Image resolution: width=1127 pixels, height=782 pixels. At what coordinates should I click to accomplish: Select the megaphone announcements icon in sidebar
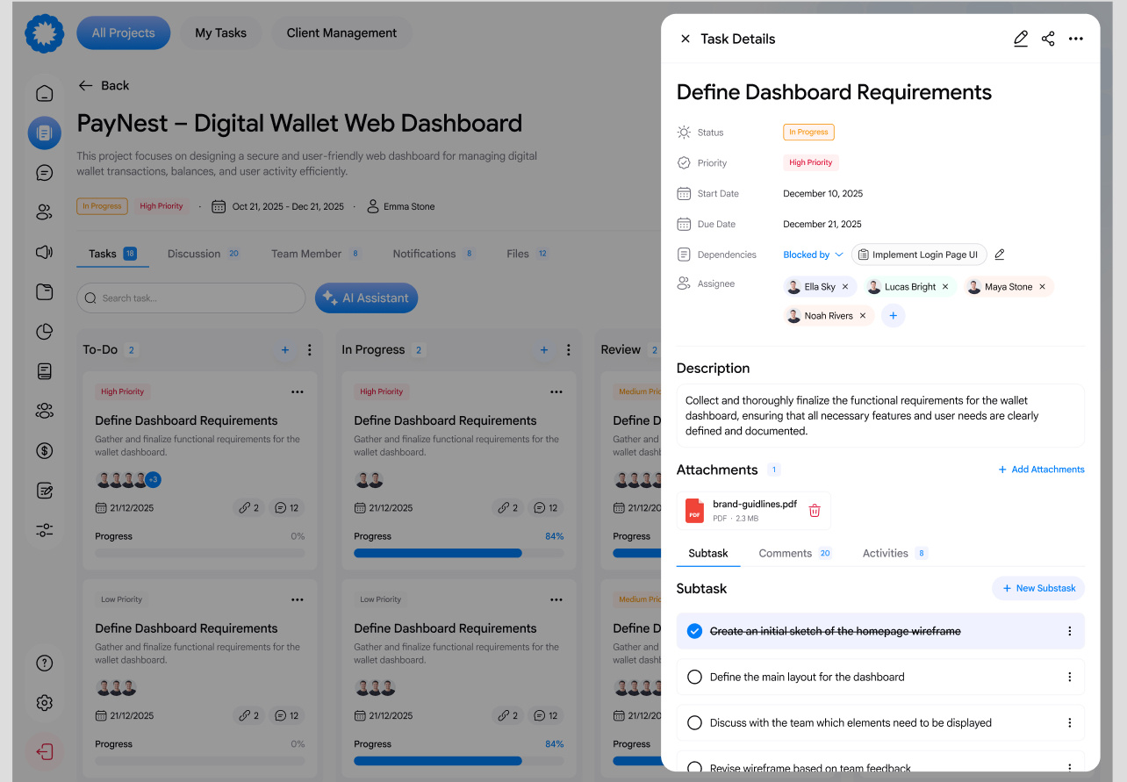tap(44, 252)
